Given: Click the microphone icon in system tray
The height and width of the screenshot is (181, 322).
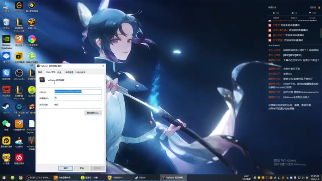Looking at the screenshot, I should (x=295, y=178).
